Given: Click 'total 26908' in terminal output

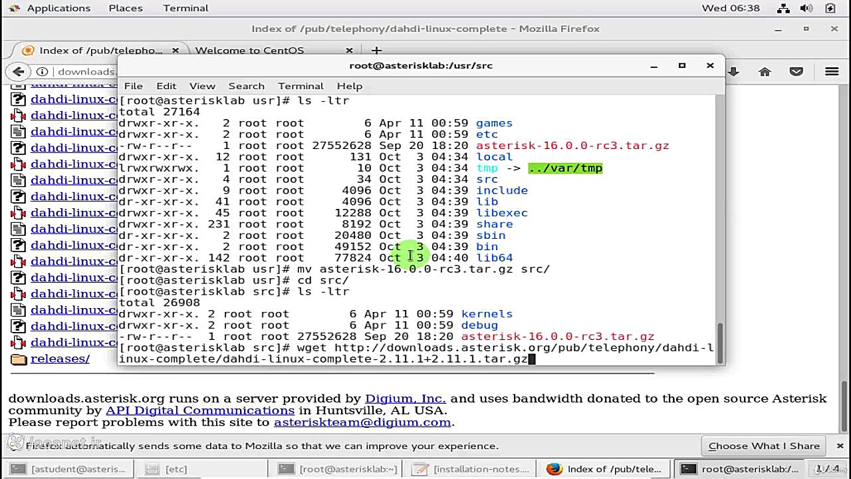Looking at the screenshot, I should tap(159, 303).
